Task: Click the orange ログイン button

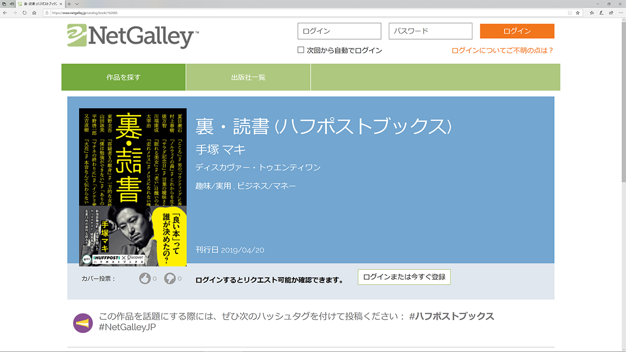Action: click(x=517, y=31)
